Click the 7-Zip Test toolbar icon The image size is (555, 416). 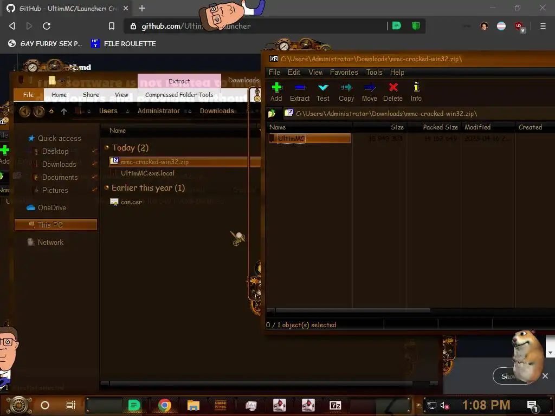(x=323, y=87)
